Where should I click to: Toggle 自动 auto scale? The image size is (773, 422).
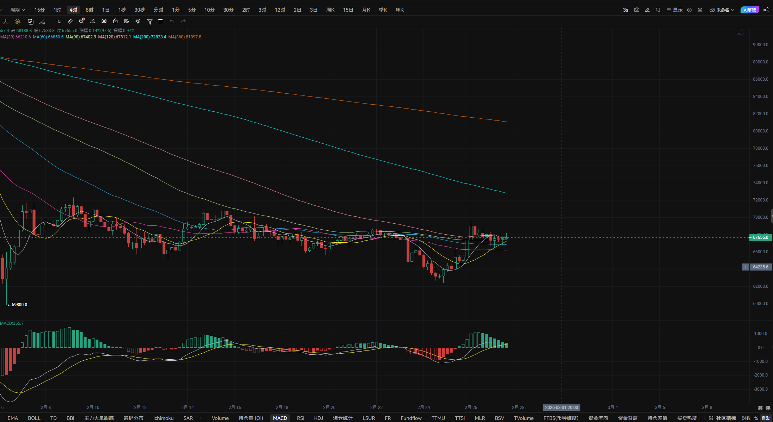tap(766, 418)
